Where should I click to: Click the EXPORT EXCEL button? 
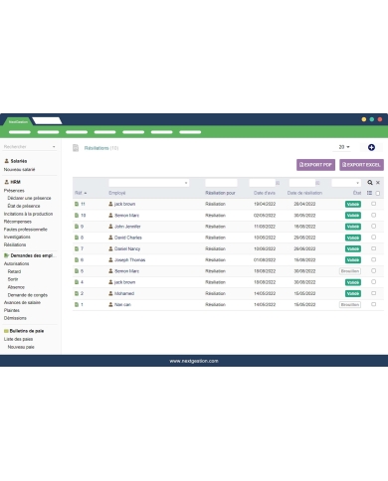(x=361, y=165)
